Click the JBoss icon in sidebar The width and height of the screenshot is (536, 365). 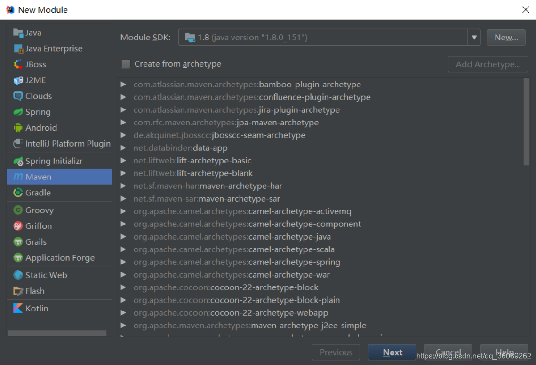tap(18, 64)
